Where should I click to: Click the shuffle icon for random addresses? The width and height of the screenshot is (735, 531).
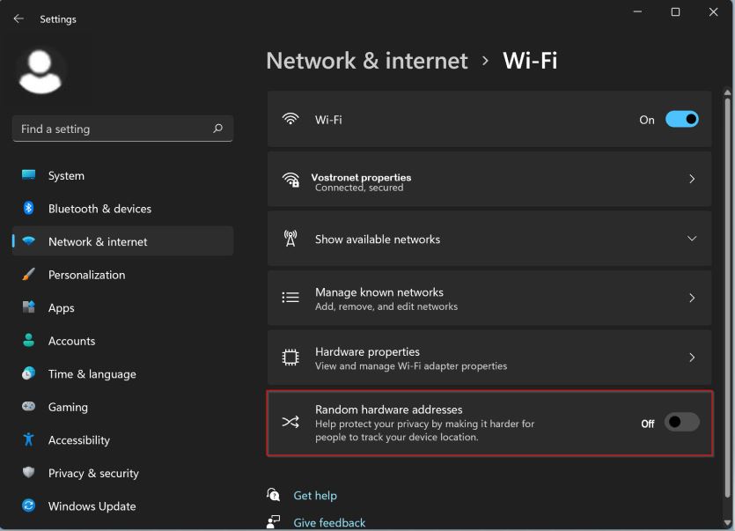click(x=290, y=422)
